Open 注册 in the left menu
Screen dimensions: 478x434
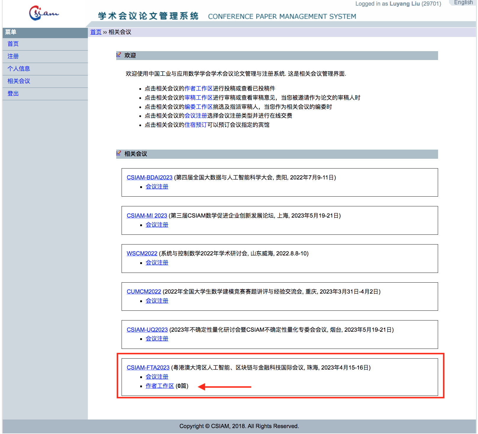click(x=13, y=56)
